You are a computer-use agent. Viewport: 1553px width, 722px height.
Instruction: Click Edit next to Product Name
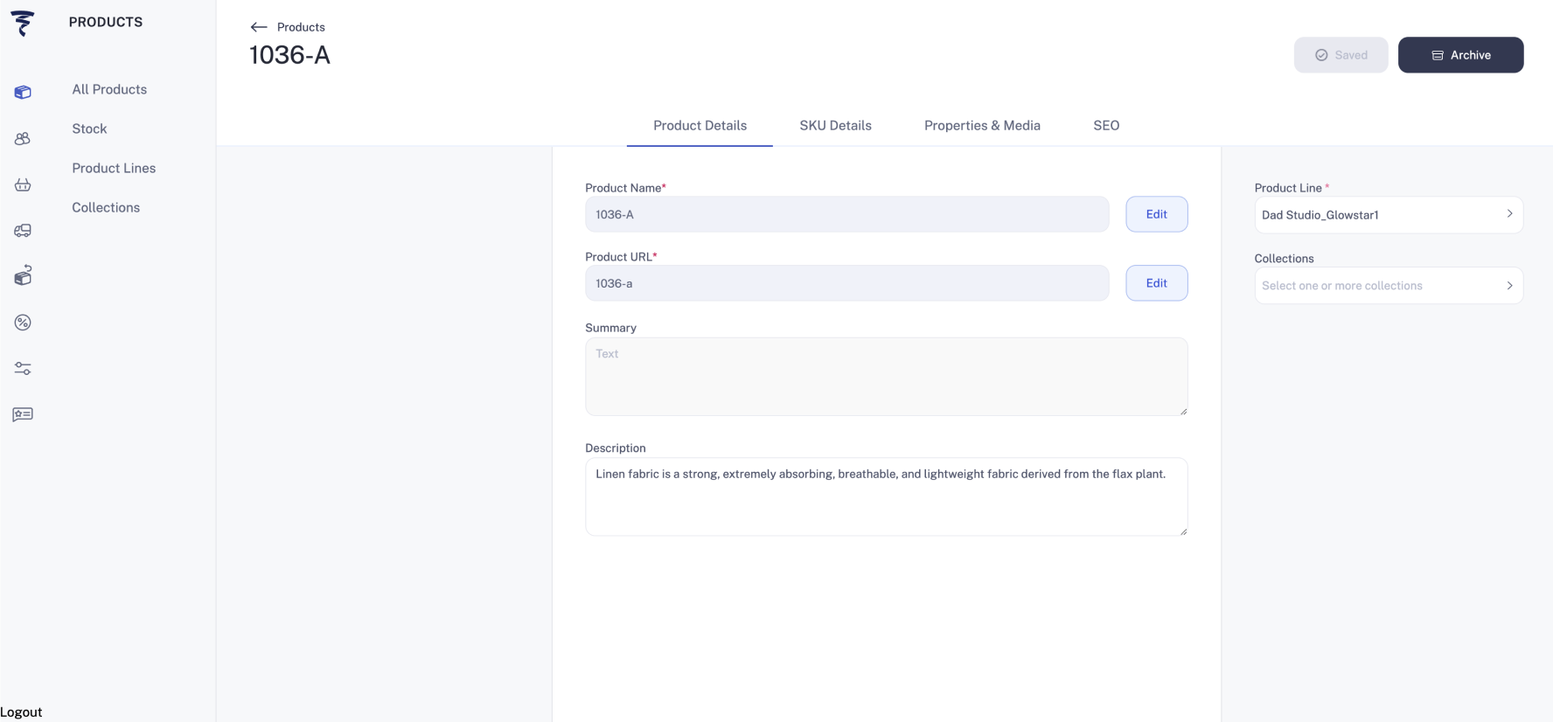click(x=1156, y=214)
